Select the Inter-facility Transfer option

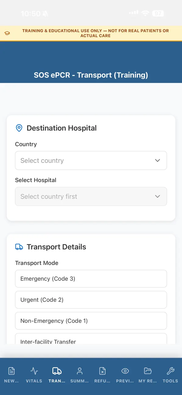coord(91,340)
